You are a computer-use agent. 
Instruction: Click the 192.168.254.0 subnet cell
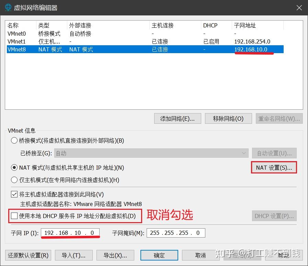pyautogui.click(x=252, y=41)
